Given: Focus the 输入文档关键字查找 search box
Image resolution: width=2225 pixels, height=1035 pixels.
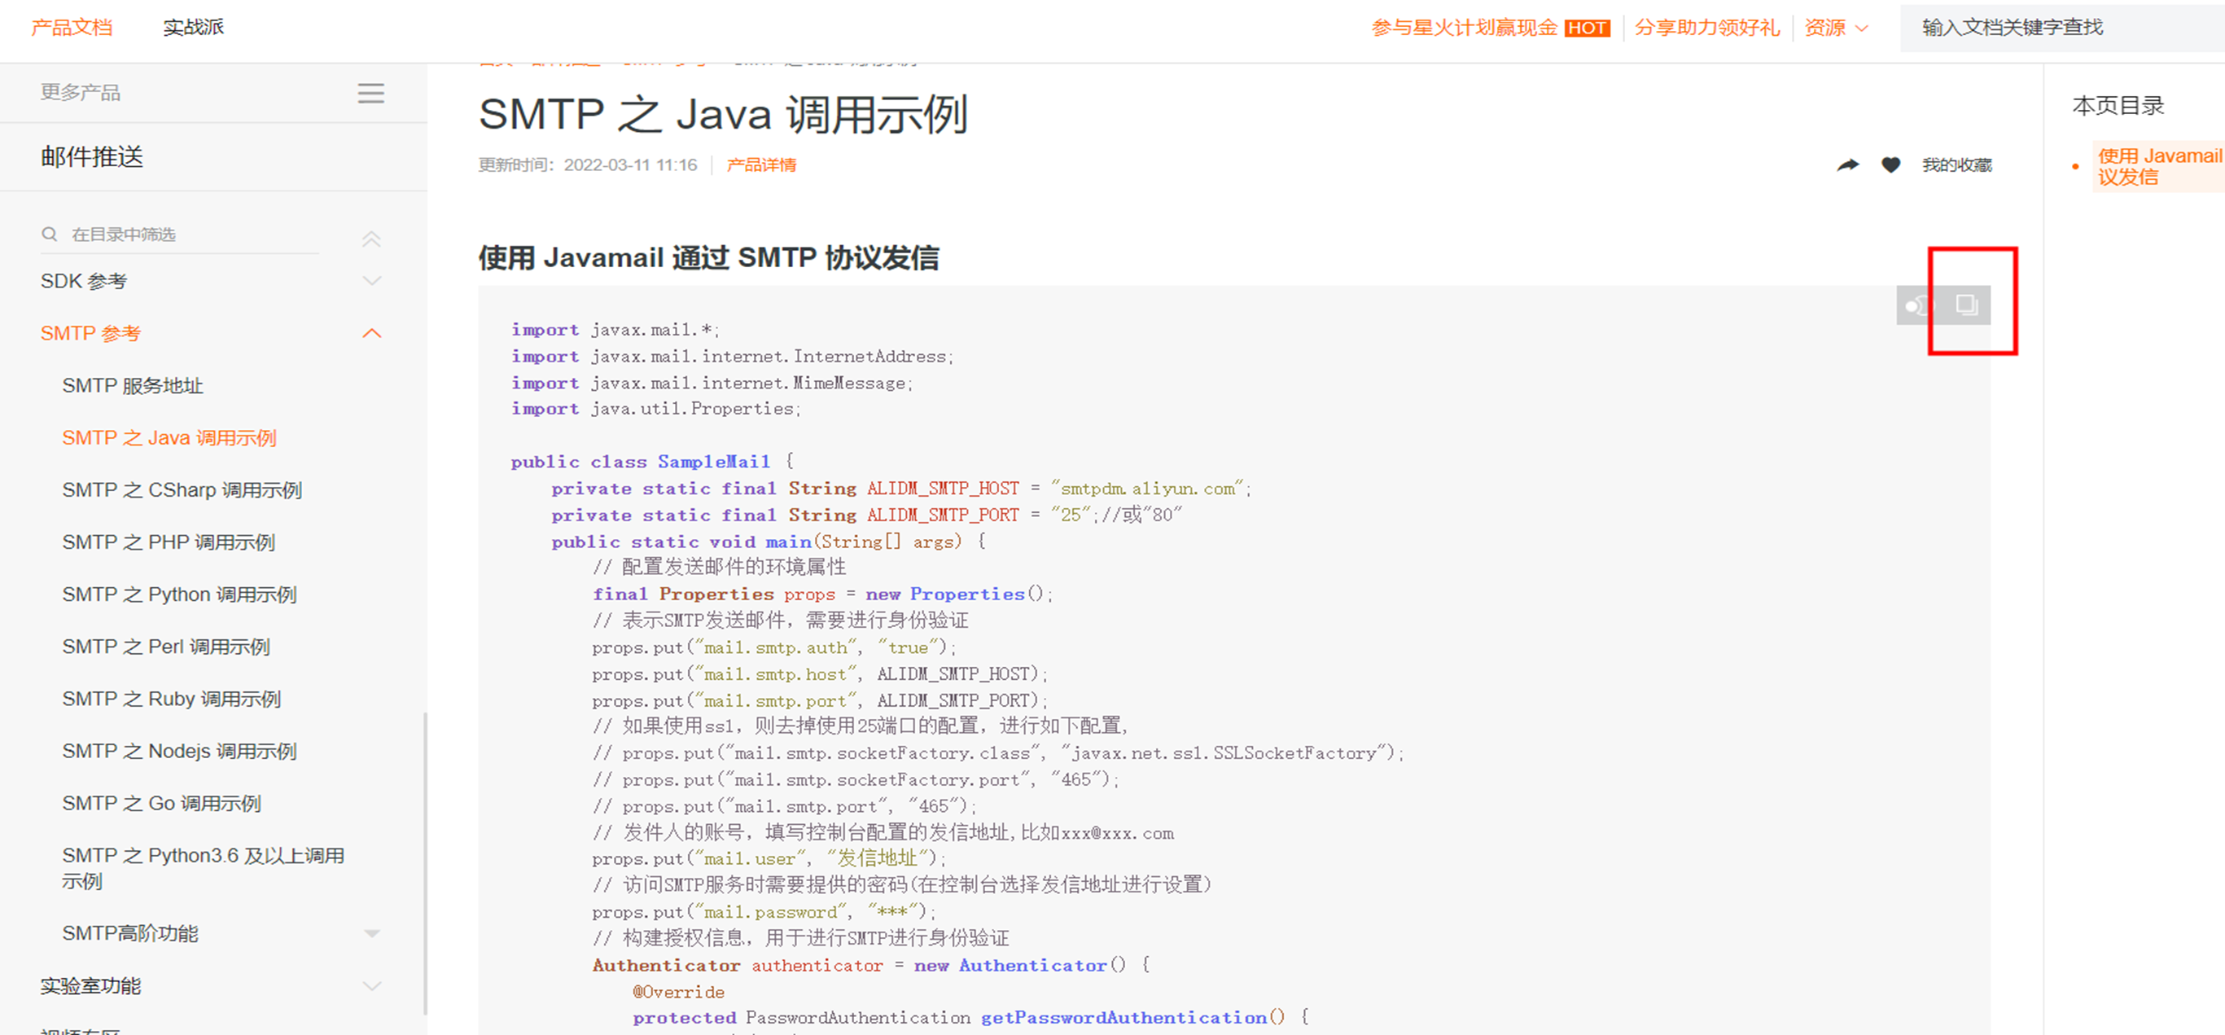Looking at the screenshot, I should pyautogui.click(x=2065, y=28).
